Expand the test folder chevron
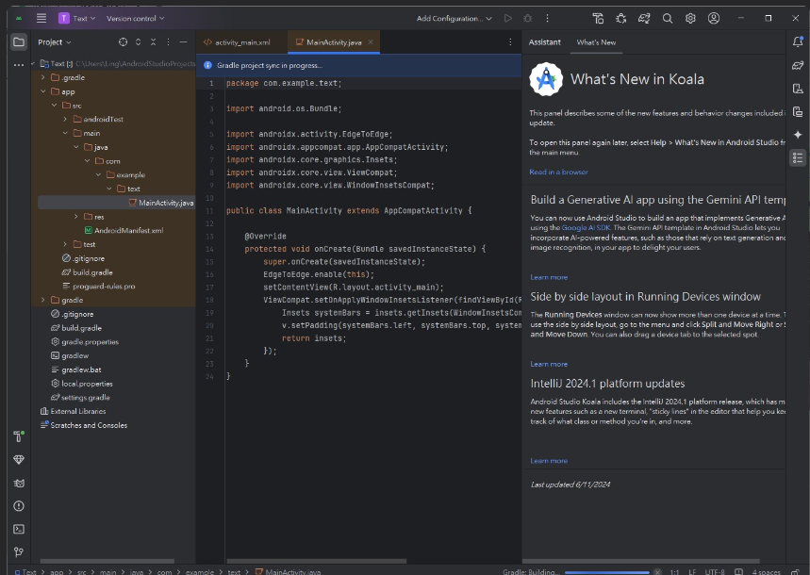The height and width of the screenshot is (575, 810). click(65, 244)
